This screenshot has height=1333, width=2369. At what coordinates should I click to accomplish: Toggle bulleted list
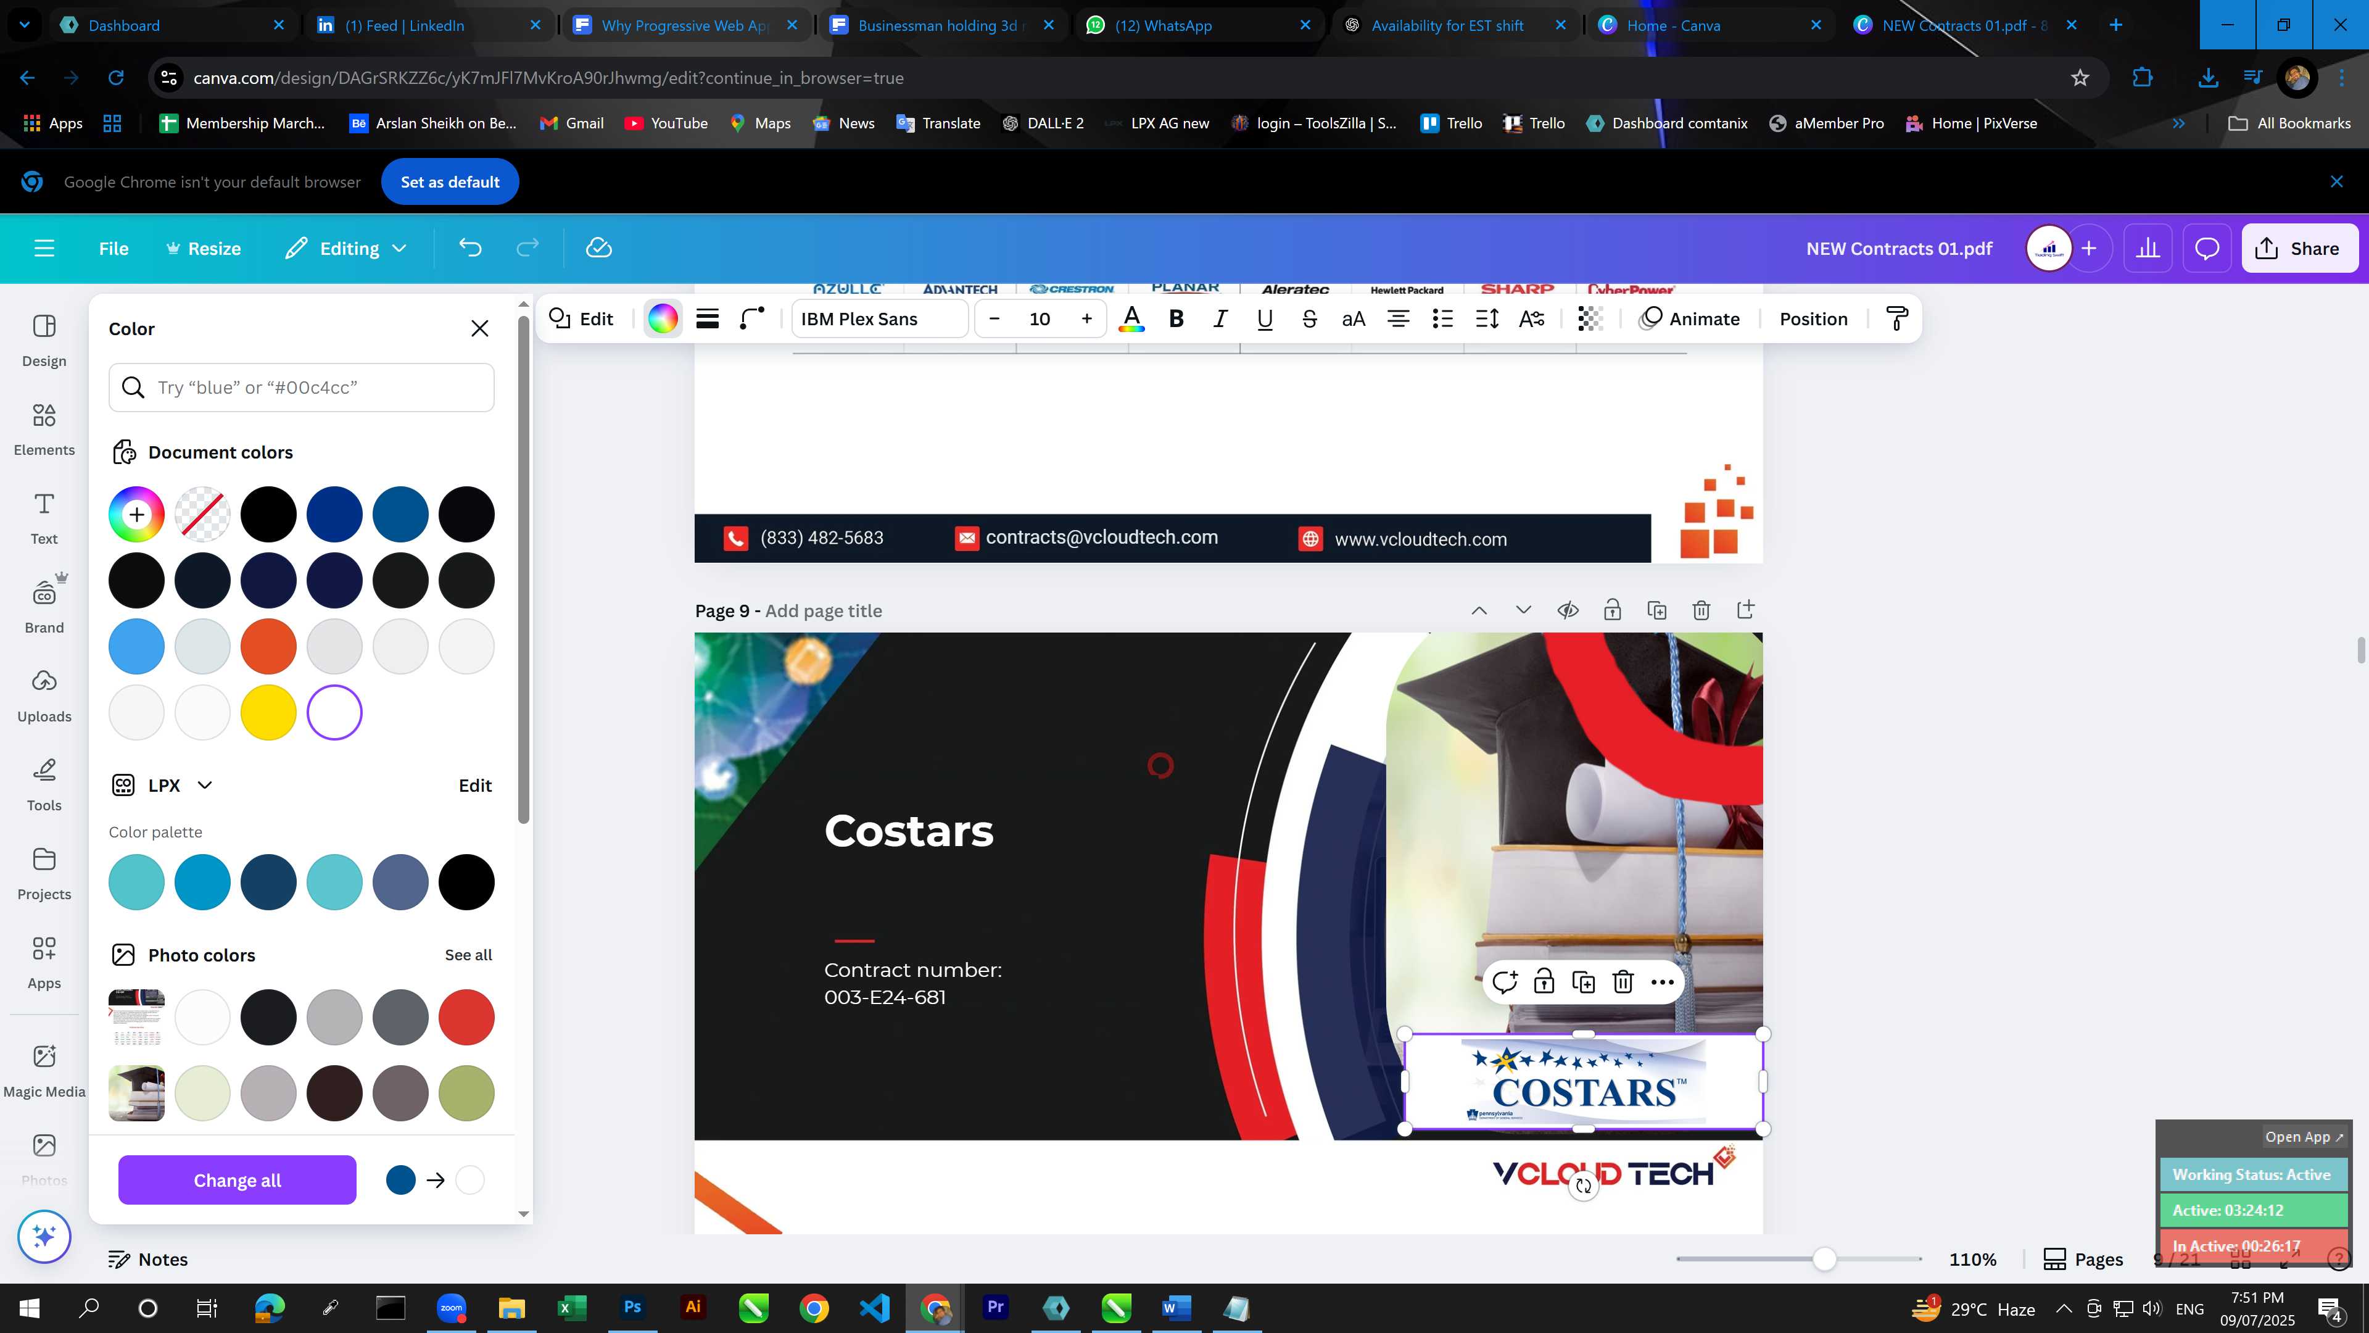click(x=1443, y=319)
